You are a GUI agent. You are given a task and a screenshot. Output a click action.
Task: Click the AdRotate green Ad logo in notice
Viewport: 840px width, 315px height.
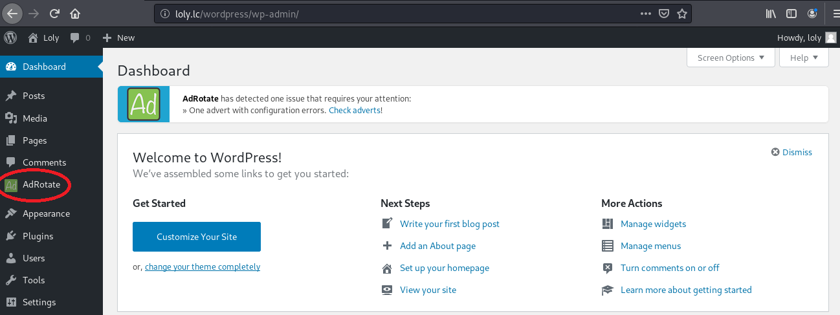click(x=144, y=104)
